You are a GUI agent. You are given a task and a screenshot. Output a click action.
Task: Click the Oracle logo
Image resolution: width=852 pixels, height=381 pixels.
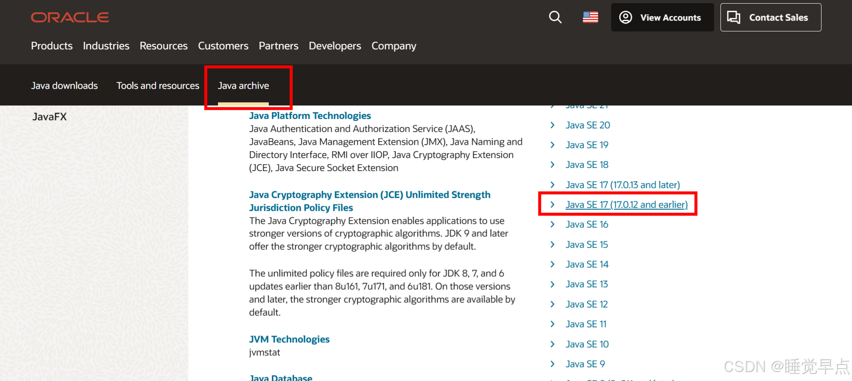click(70, 18)
